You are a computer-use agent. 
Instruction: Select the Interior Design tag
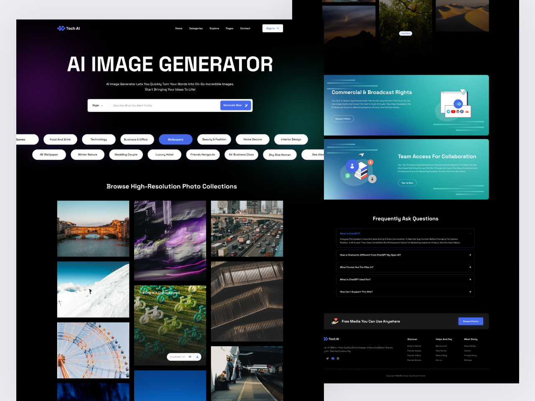pyautogui.click(x=291, y=140)
